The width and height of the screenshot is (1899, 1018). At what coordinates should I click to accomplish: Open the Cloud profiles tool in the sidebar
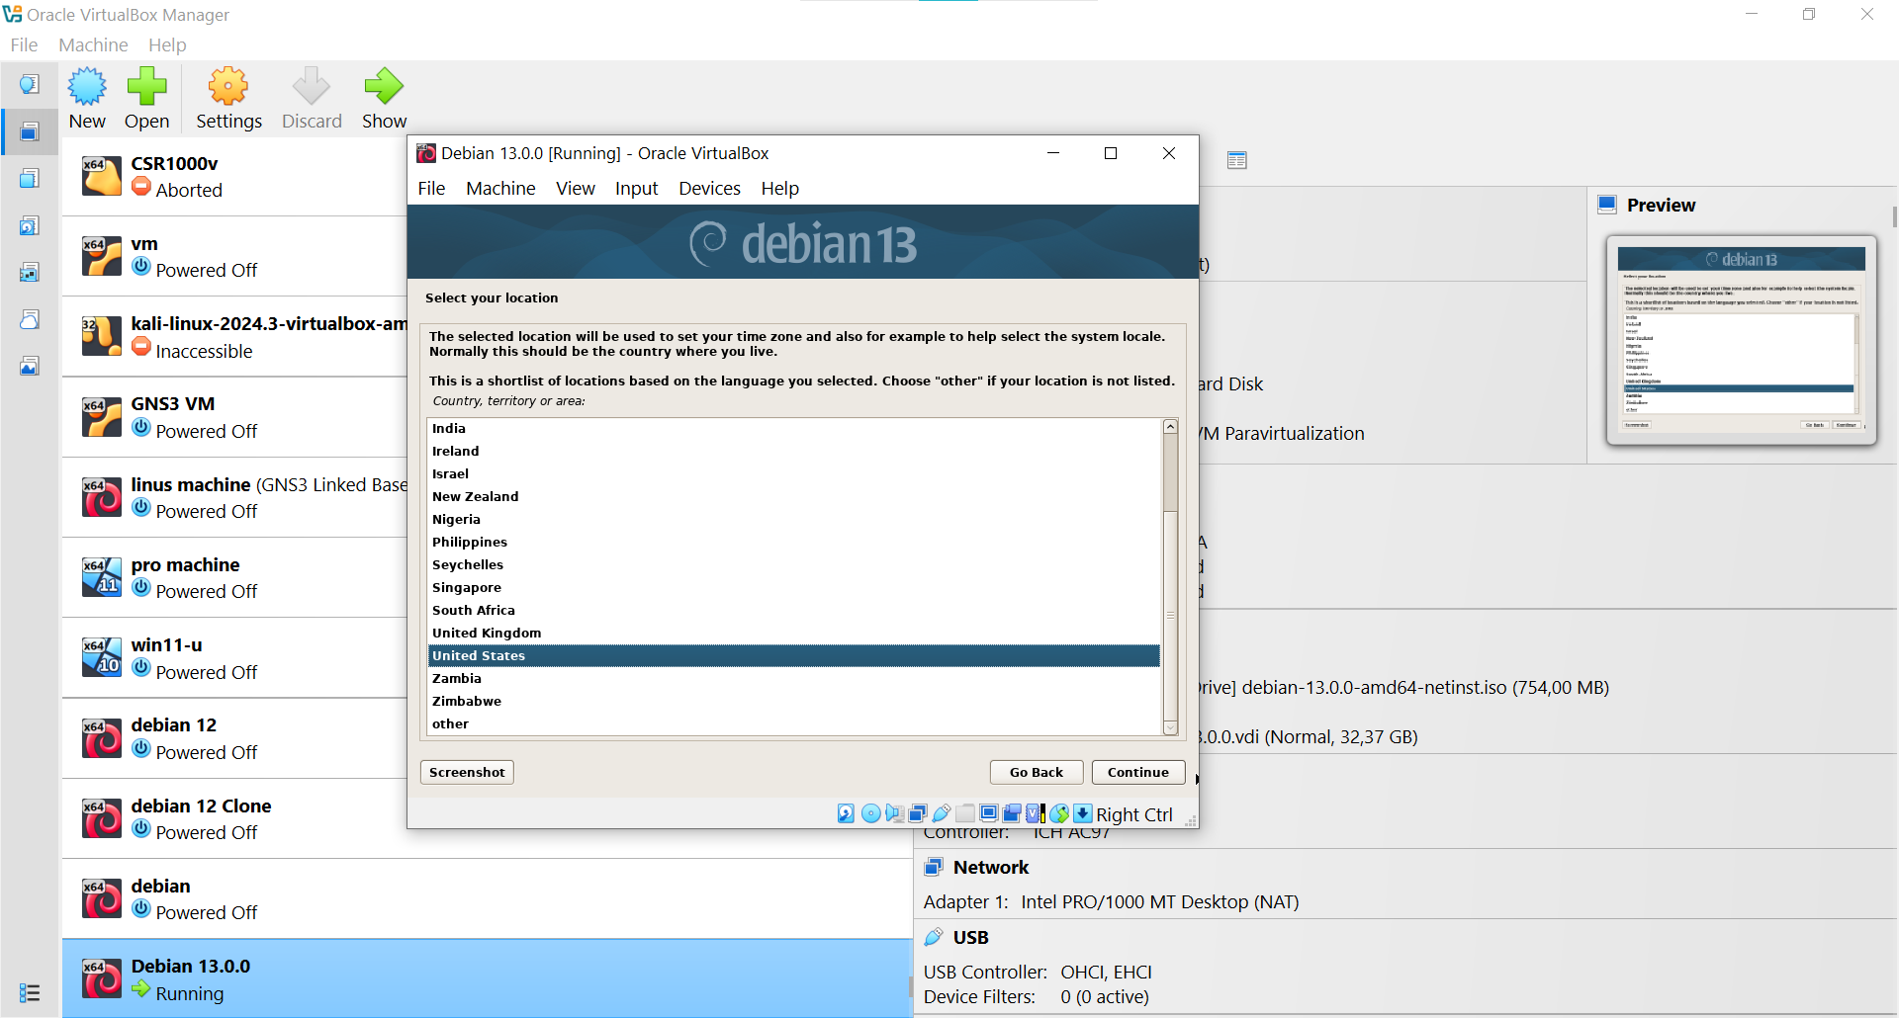(x=30, y=319)
